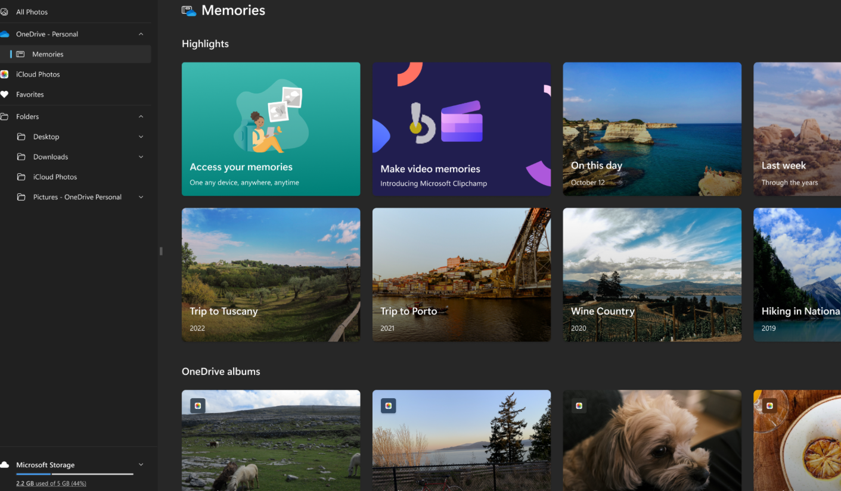Image resolution: width=841 pixels, height=491 pixels.
Task: Open the Access your memories card
Action: [x=271, y=129]
